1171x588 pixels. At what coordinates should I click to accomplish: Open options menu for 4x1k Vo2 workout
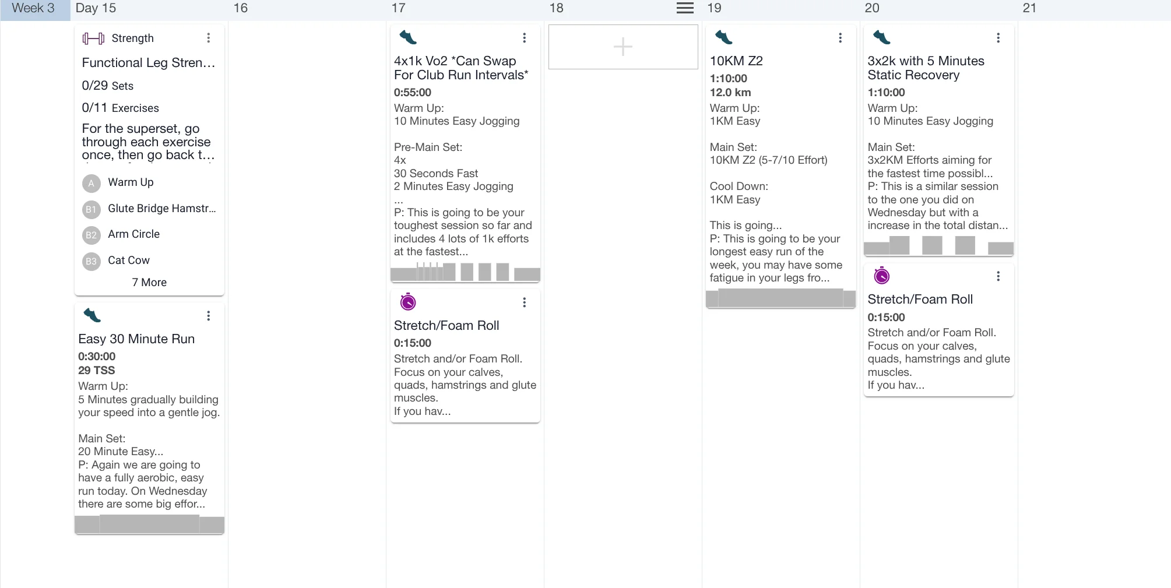(x=524, y=38)
